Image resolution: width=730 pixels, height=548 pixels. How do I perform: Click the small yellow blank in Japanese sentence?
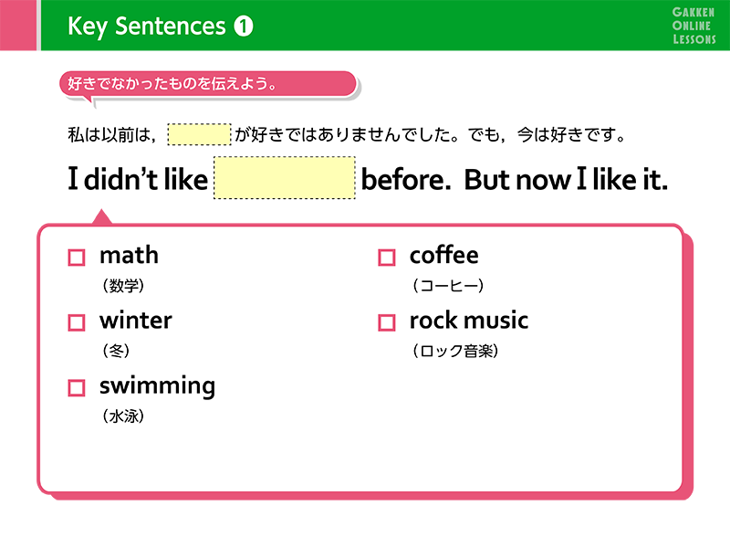[199, 134]
